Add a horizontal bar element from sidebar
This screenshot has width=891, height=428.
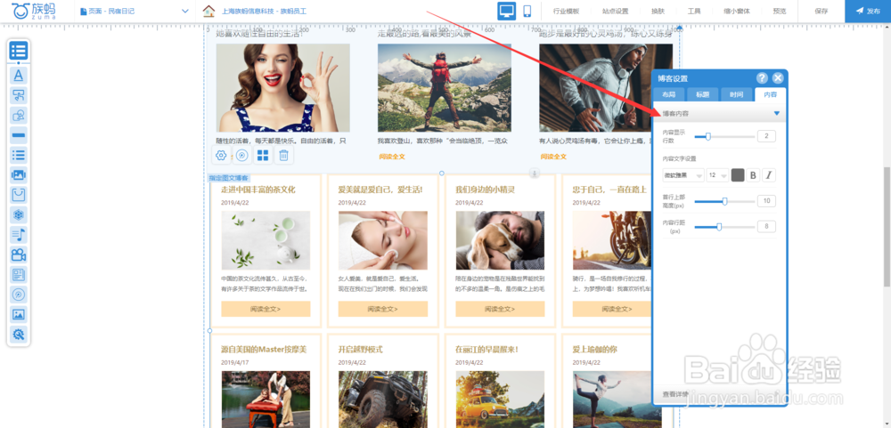coord(18,135)
